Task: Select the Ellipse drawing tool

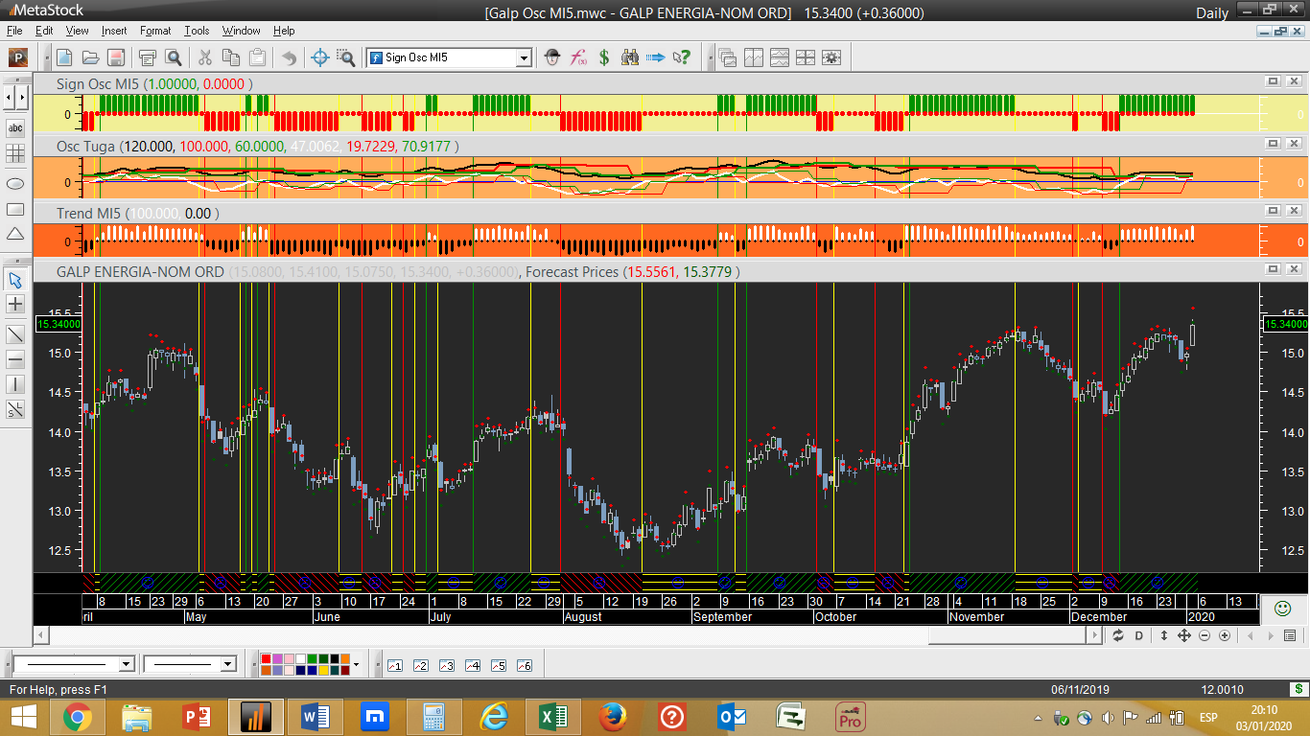Action: point(15,182)
